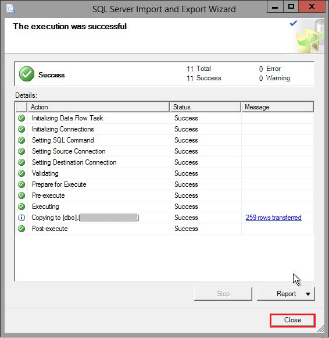Click green check icon beside Initializing Connections
The image size is (329, 338).
(22, 129)
